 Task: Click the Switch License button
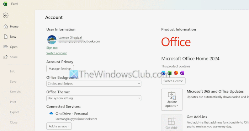173,81
